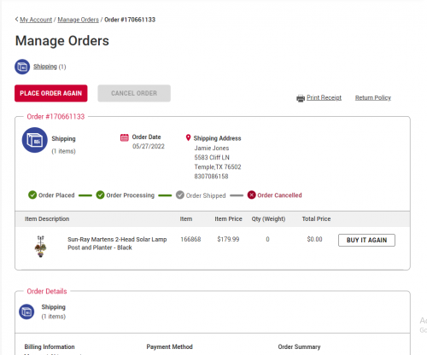Click the Order Shipped gray checkmark
Screen dimensions: 427x355
pyautogui.click(x=180, y=195)
